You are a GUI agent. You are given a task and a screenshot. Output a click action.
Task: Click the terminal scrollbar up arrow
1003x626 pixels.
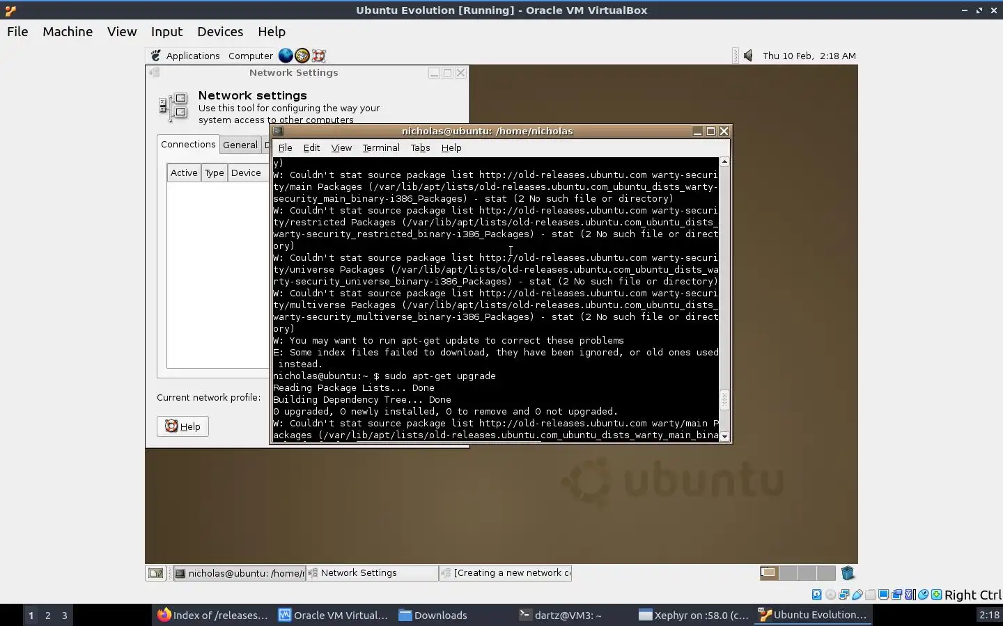click(x=724, y=161)
